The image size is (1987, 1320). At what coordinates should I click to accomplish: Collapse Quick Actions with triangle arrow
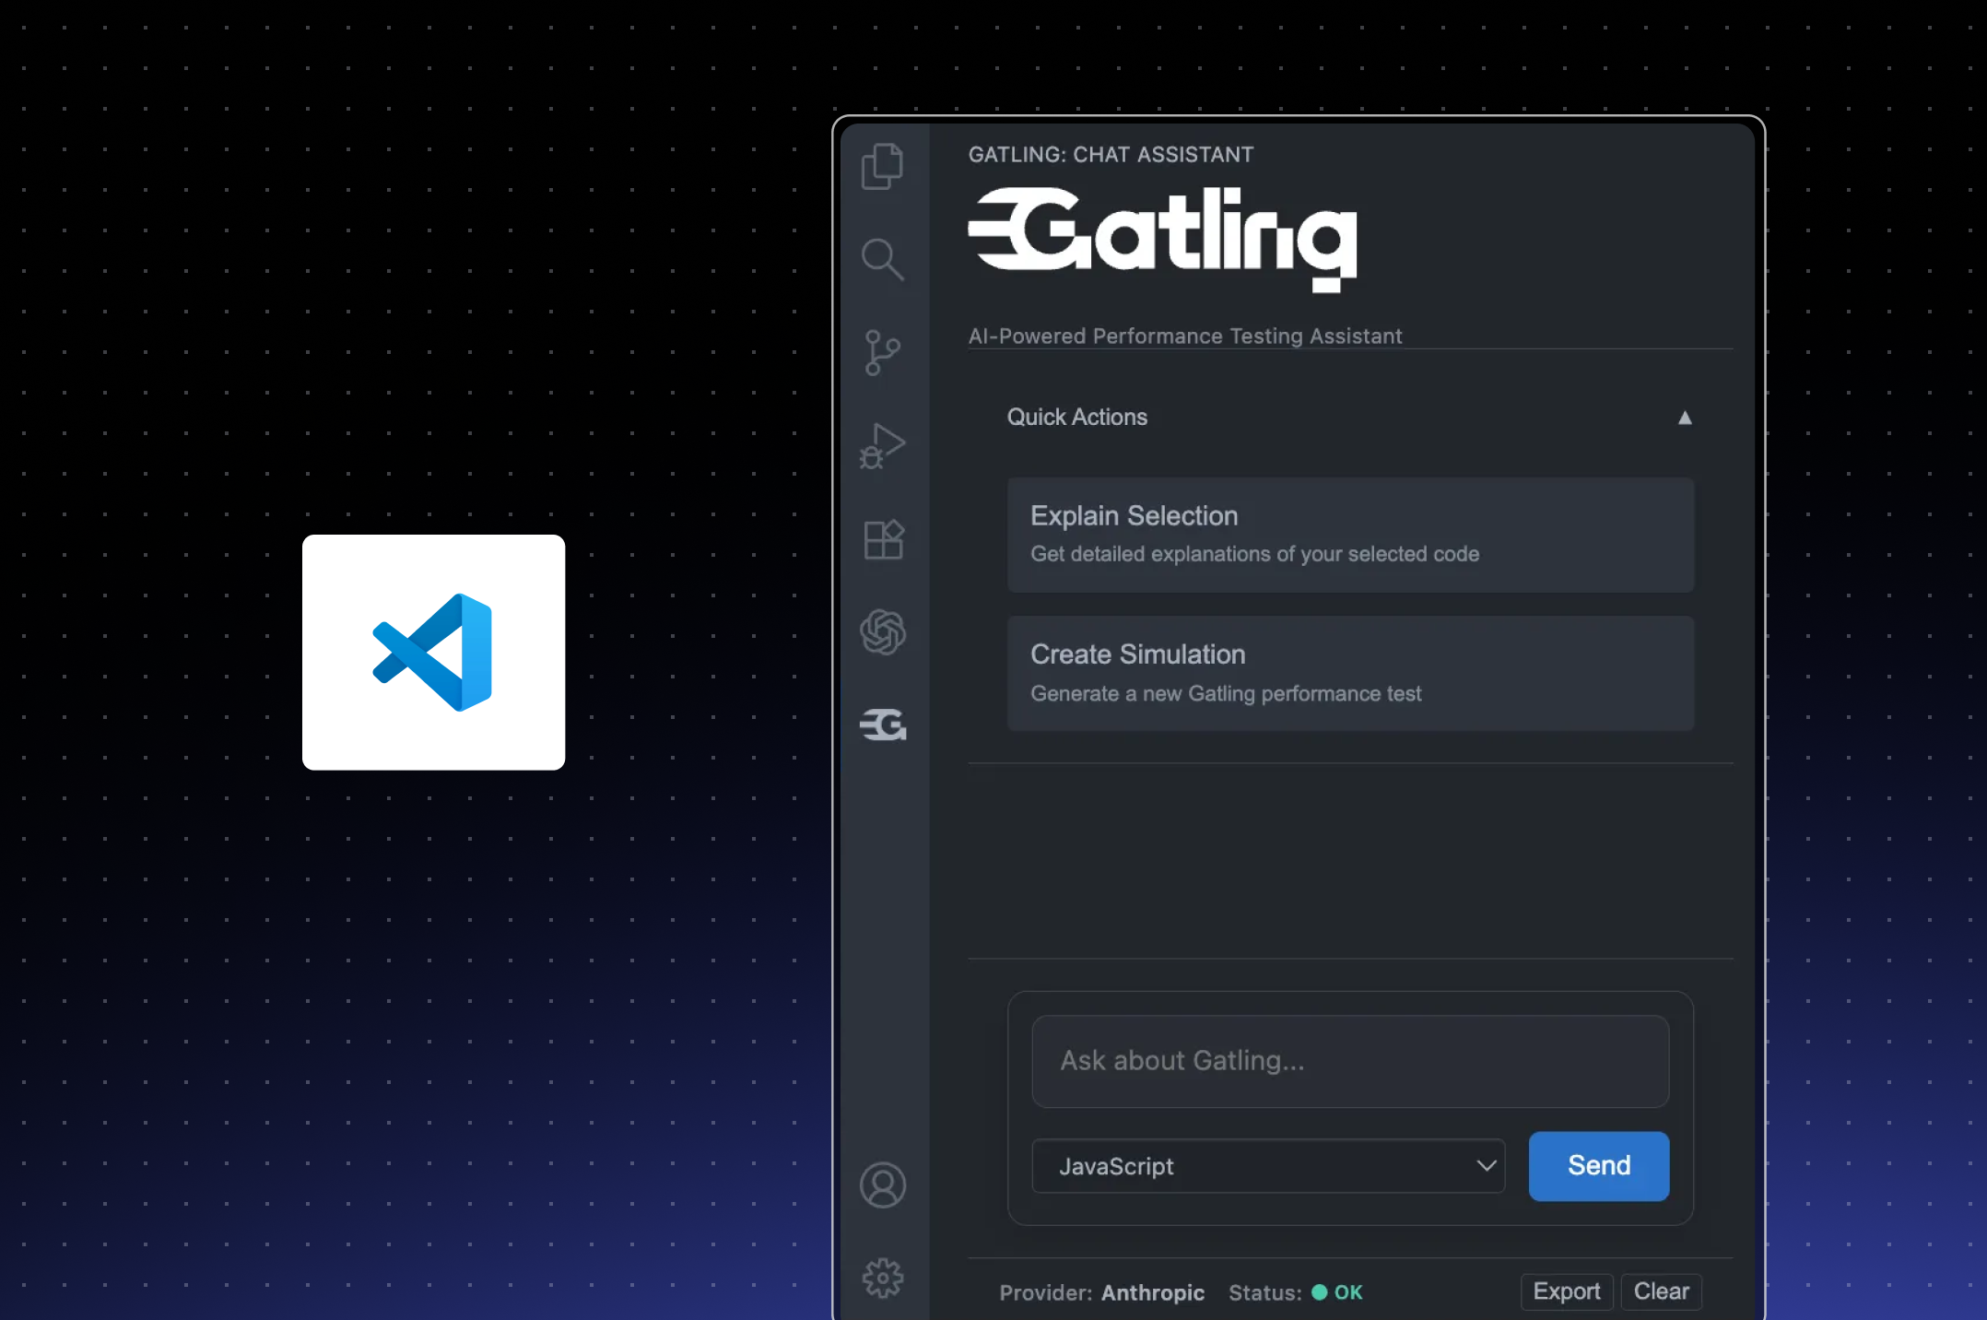(1685, 418)
